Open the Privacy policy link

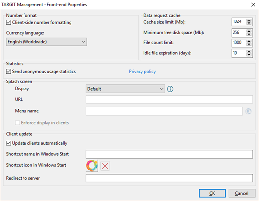(142, 71)
